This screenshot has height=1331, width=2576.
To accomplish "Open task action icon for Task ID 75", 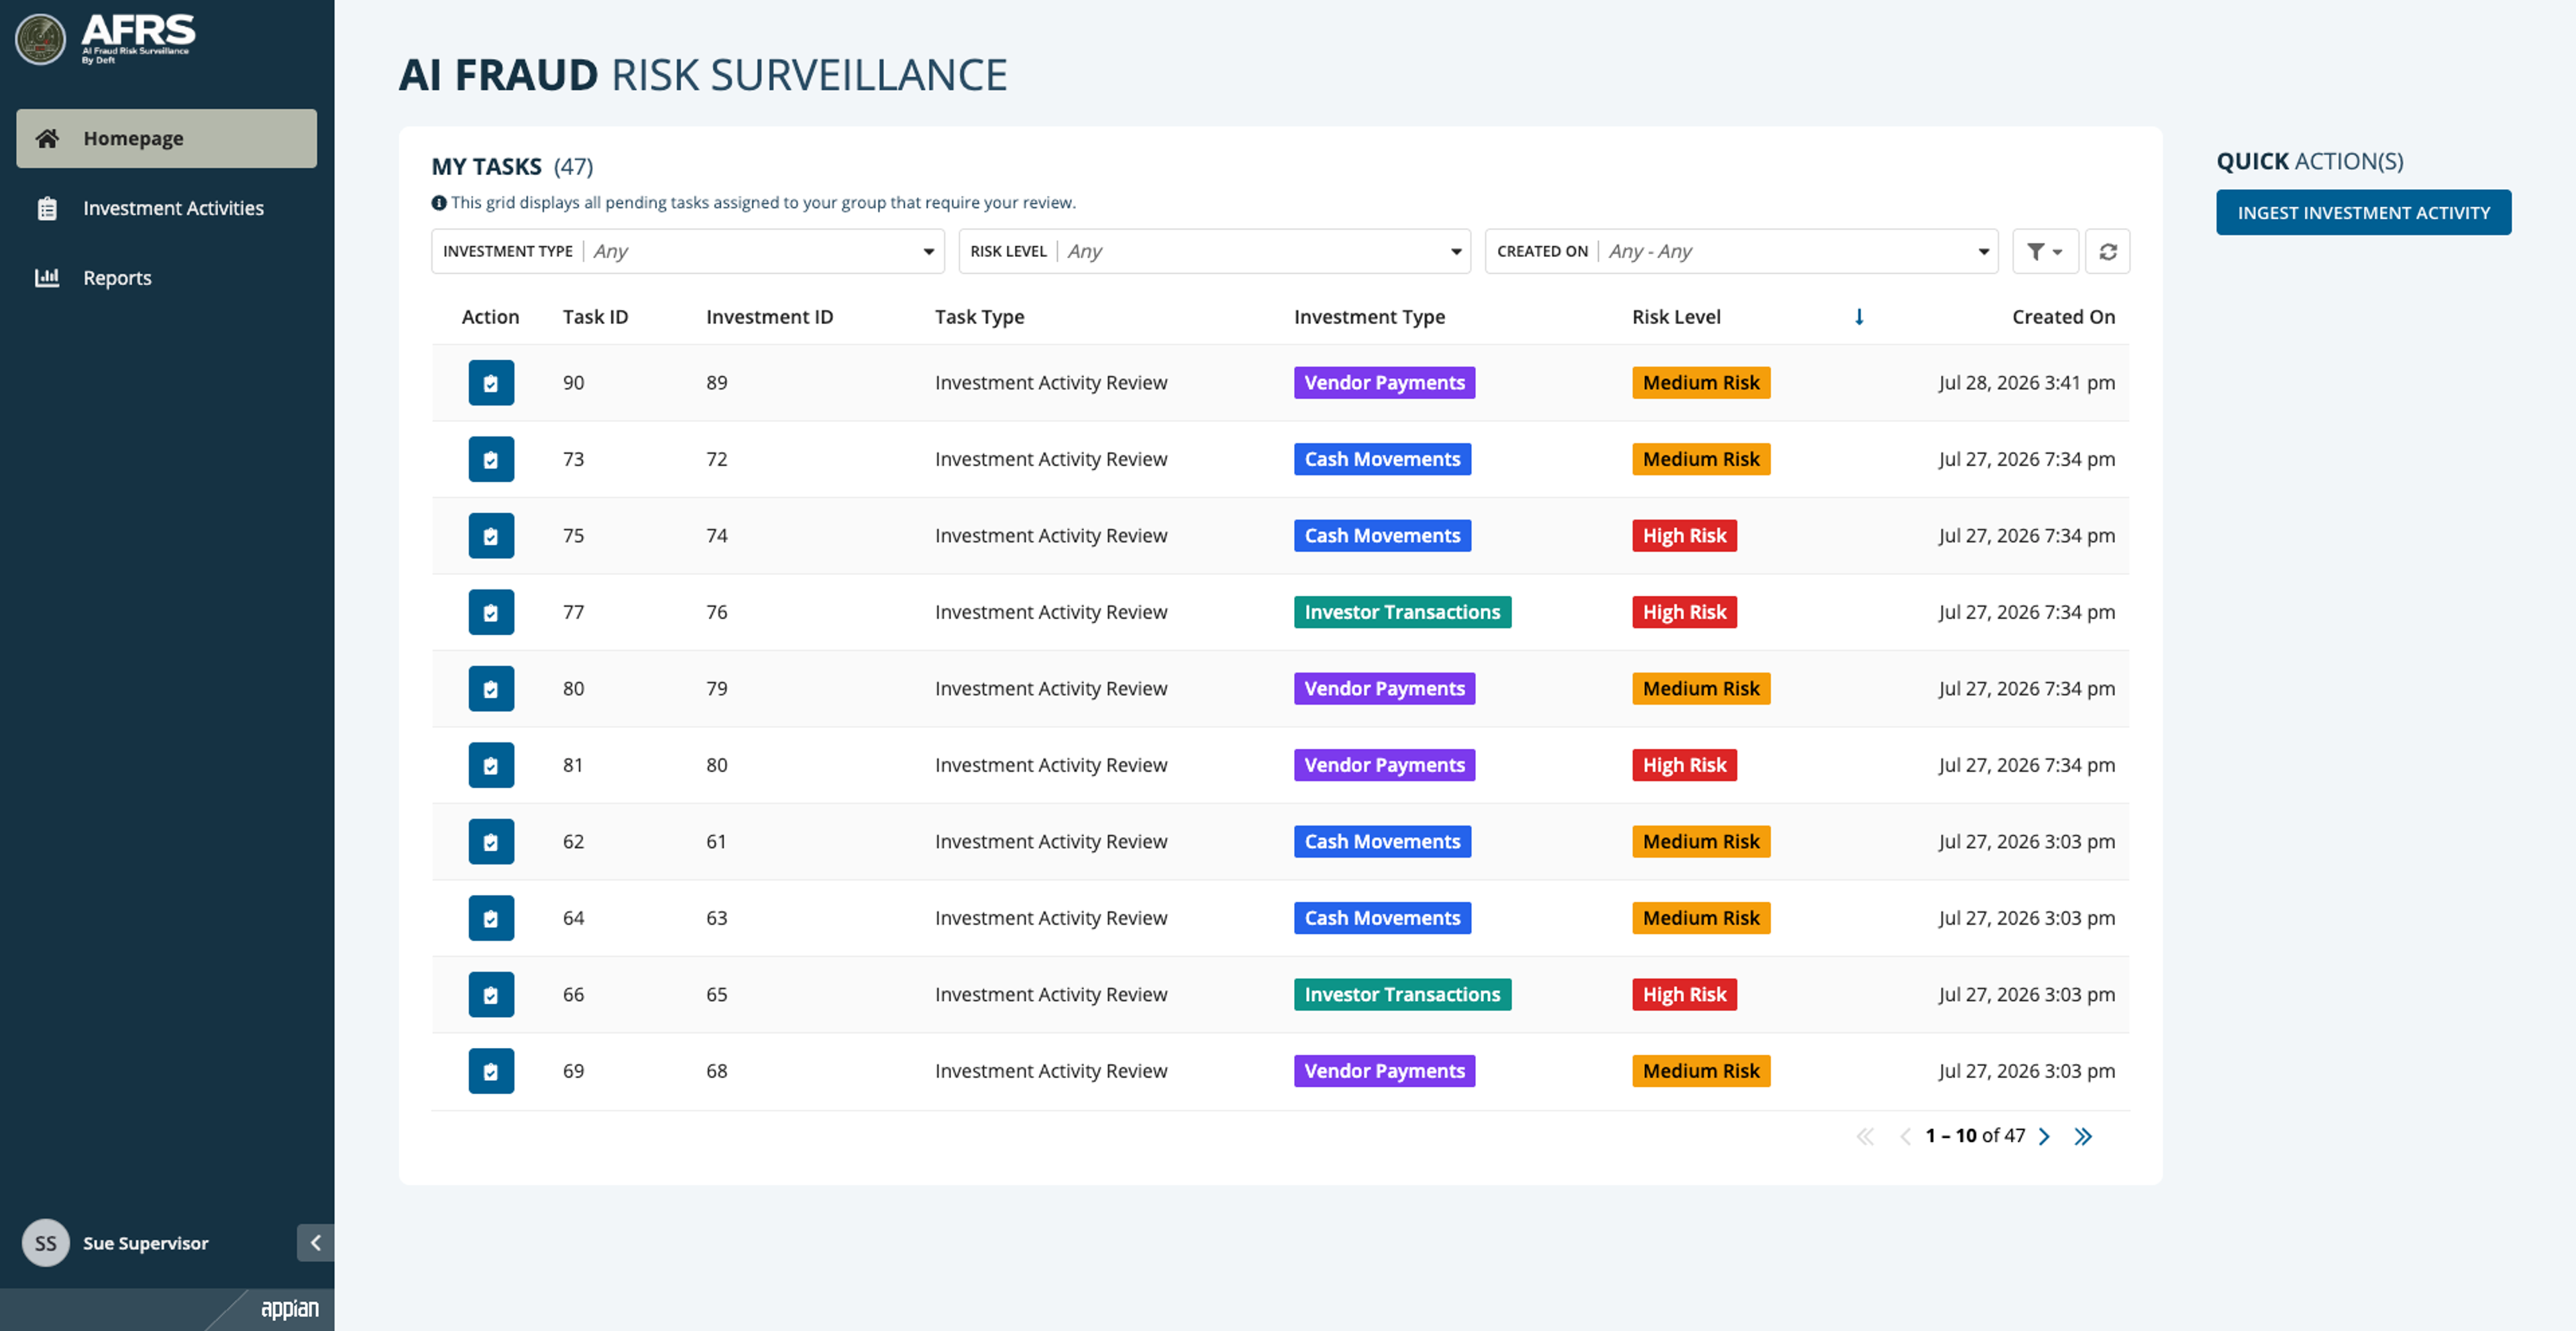I will (x=491, y=536).
